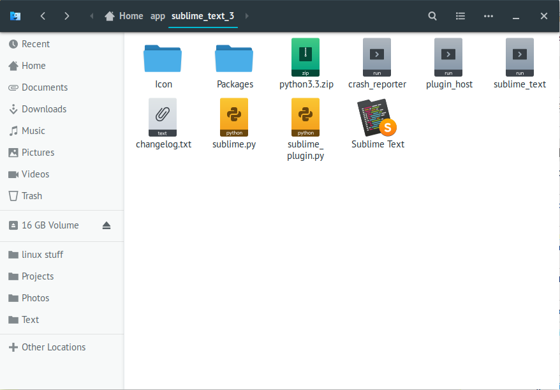Open the hamburger options menu
The height and width of the screenshot is (390, 560).
click(x=488, y=15)
